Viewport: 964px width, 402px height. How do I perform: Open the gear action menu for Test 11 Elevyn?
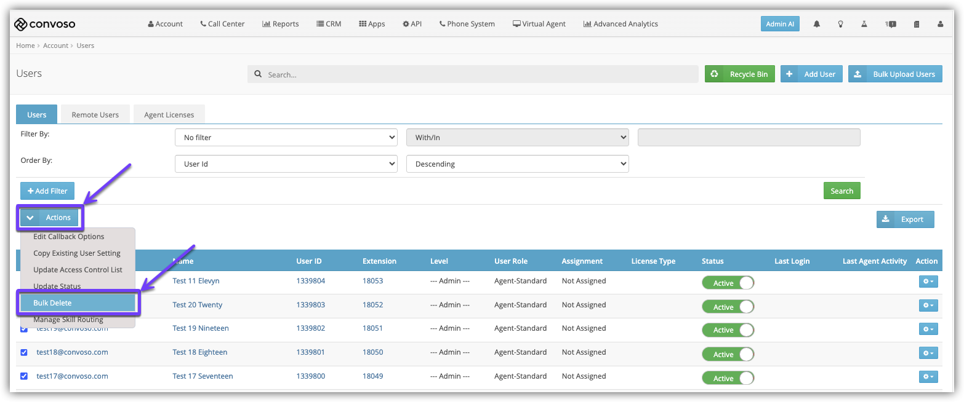coord(928,281)
